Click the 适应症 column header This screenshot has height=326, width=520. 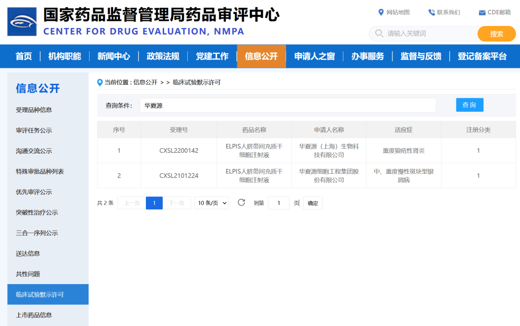403,130
